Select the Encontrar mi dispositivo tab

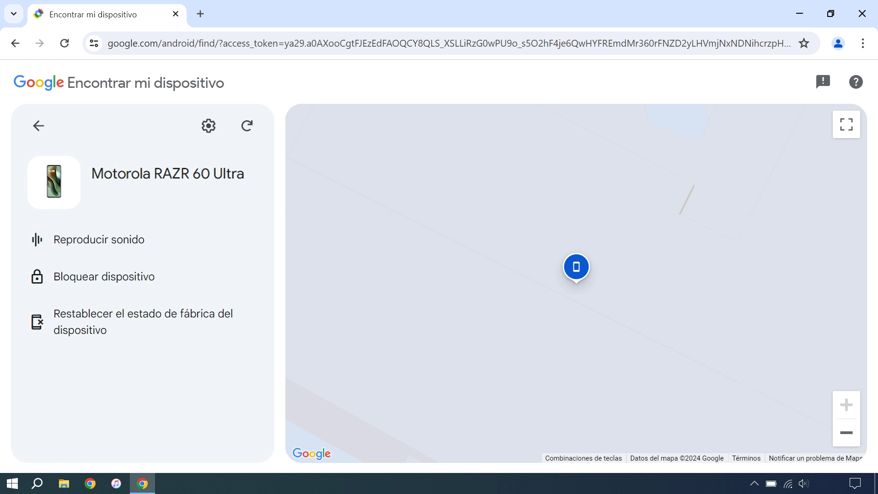107,14
